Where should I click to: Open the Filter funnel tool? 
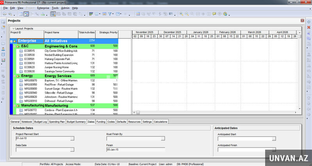coord(111,14)
